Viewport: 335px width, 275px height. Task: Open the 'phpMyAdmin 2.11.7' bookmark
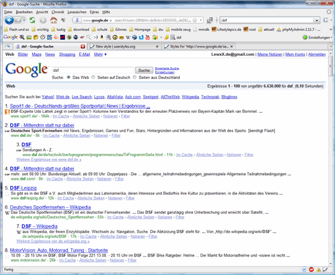(298, 30)
